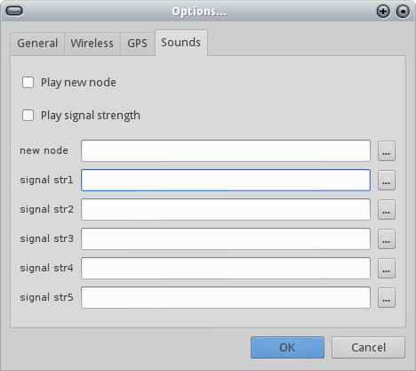Click the 'signal str5' label

click(46, 297)
